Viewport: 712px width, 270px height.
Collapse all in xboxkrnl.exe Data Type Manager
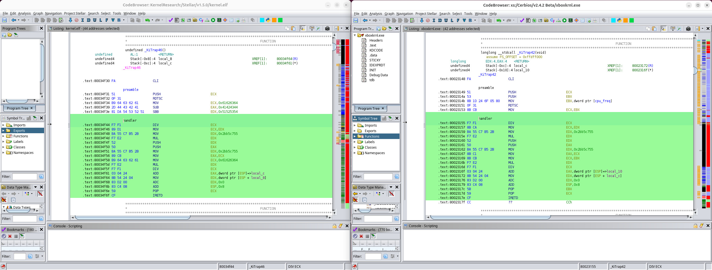tap(365, 200)
